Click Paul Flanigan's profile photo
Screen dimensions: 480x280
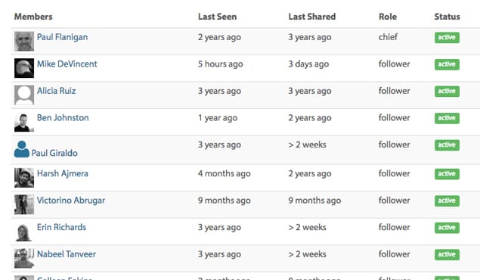(x=24, y=42)
